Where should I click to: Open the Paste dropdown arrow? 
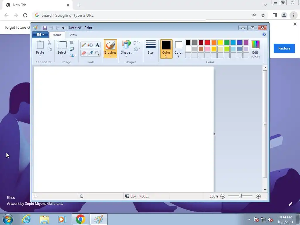click(x=40, y=56)
